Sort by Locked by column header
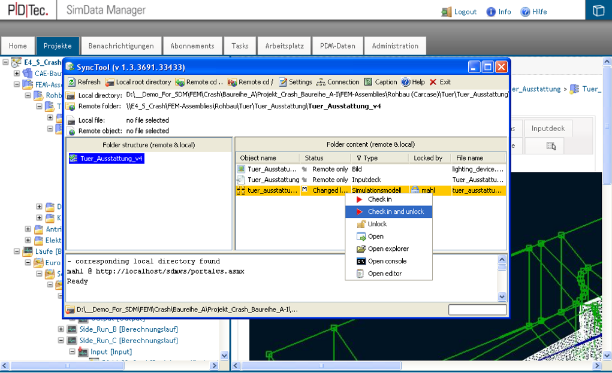Image resolution: width=612 pixels, height=373 pixels. [x=430, y=158]
